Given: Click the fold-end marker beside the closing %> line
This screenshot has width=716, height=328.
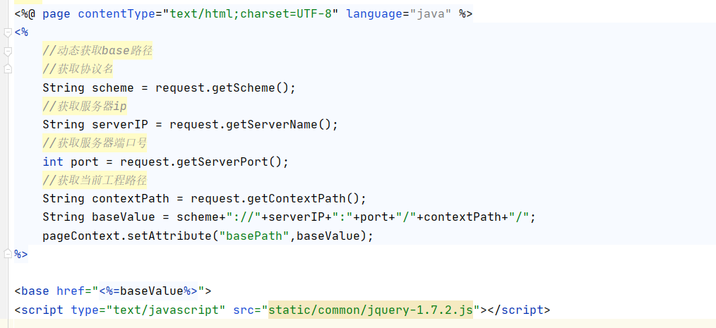Looking at the screenshot, I should pos(7,254).
